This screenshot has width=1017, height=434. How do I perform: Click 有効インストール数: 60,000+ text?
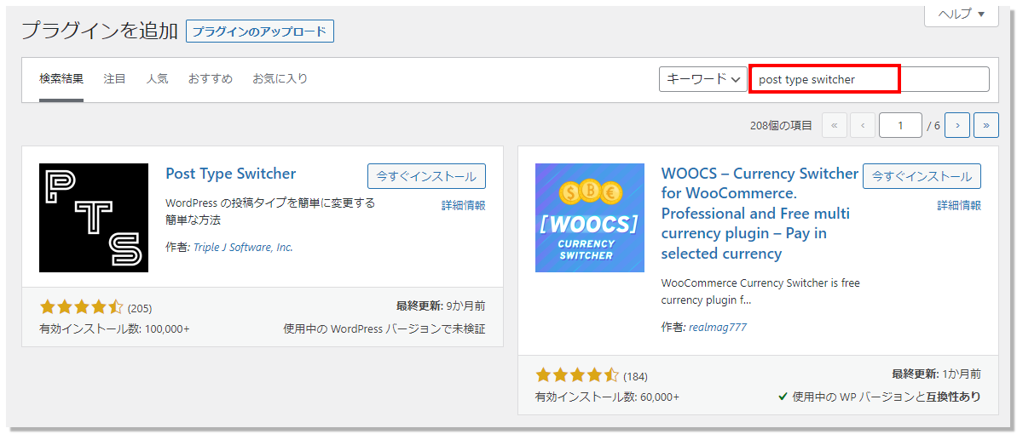[607, 397]
